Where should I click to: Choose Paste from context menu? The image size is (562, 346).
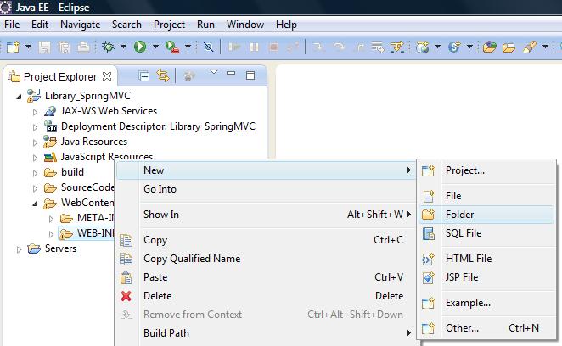[x=267, y=277]
